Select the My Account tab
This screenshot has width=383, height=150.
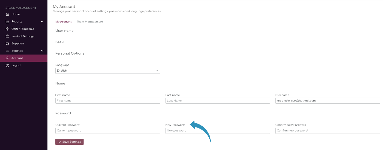point(63,22)
